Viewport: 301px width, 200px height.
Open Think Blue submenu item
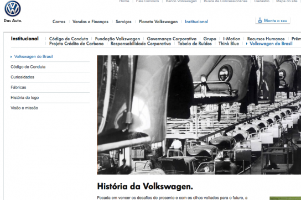pyautogui.click(x=229, y=44)
